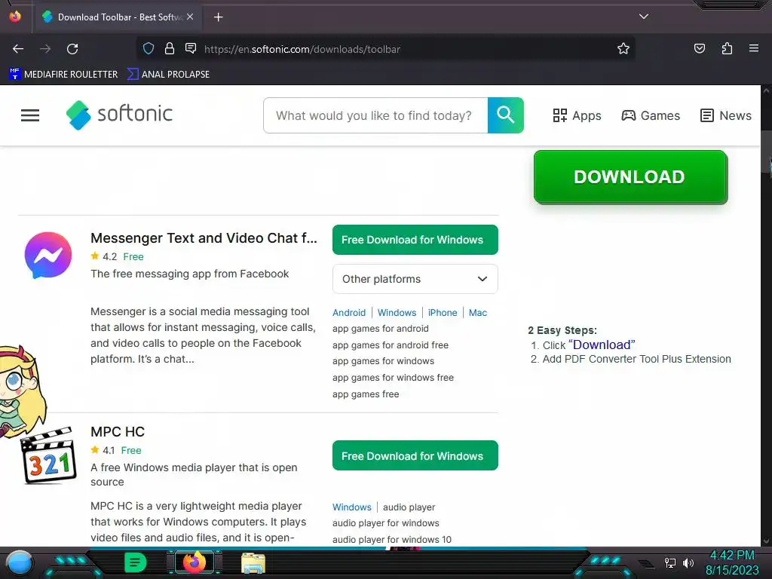Click the Firefox logo at window corner
Viewport: 772px width, 579px height.
coord(15,17)
